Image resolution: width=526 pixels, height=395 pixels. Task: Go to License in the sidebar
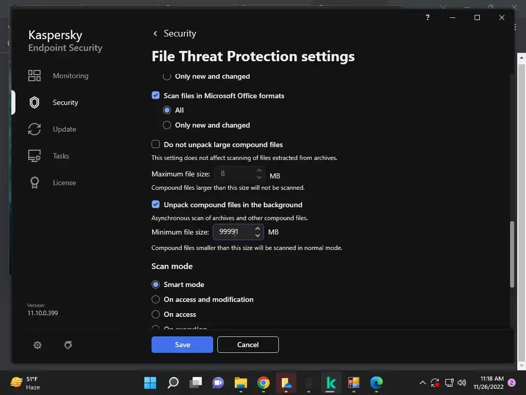tap(64, 183)
